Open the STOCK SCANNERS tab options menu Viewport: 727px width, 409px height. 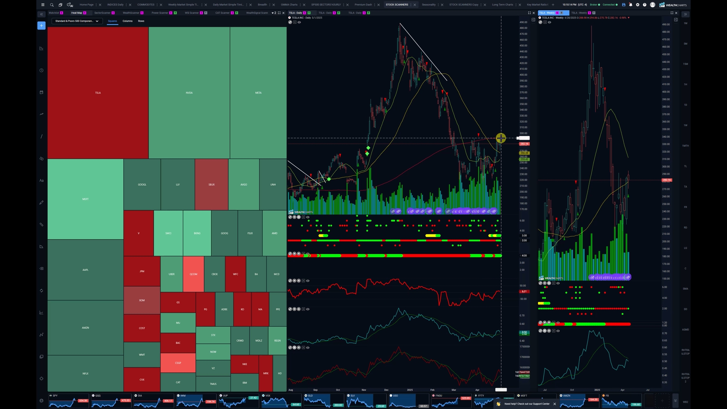coord(411,5)
